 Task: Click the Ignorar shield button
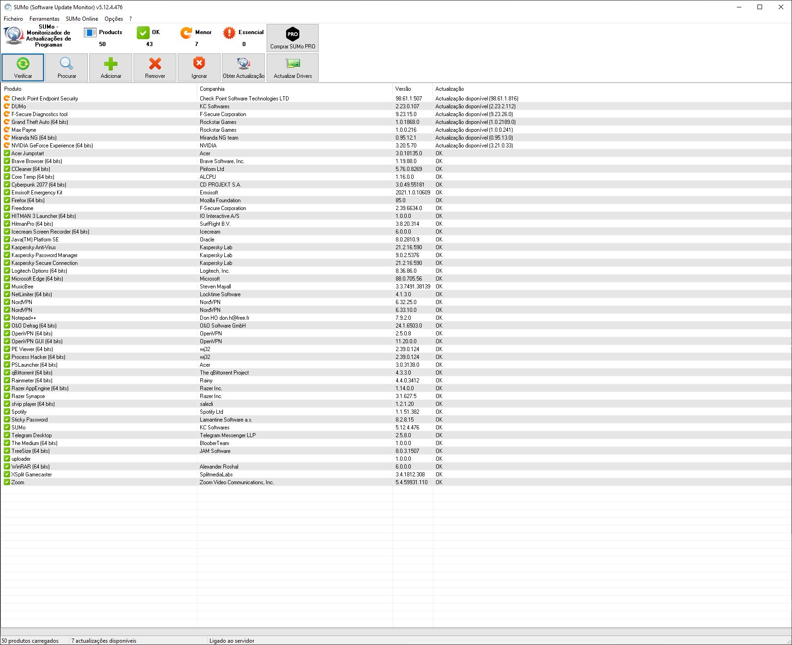[199, 67]
